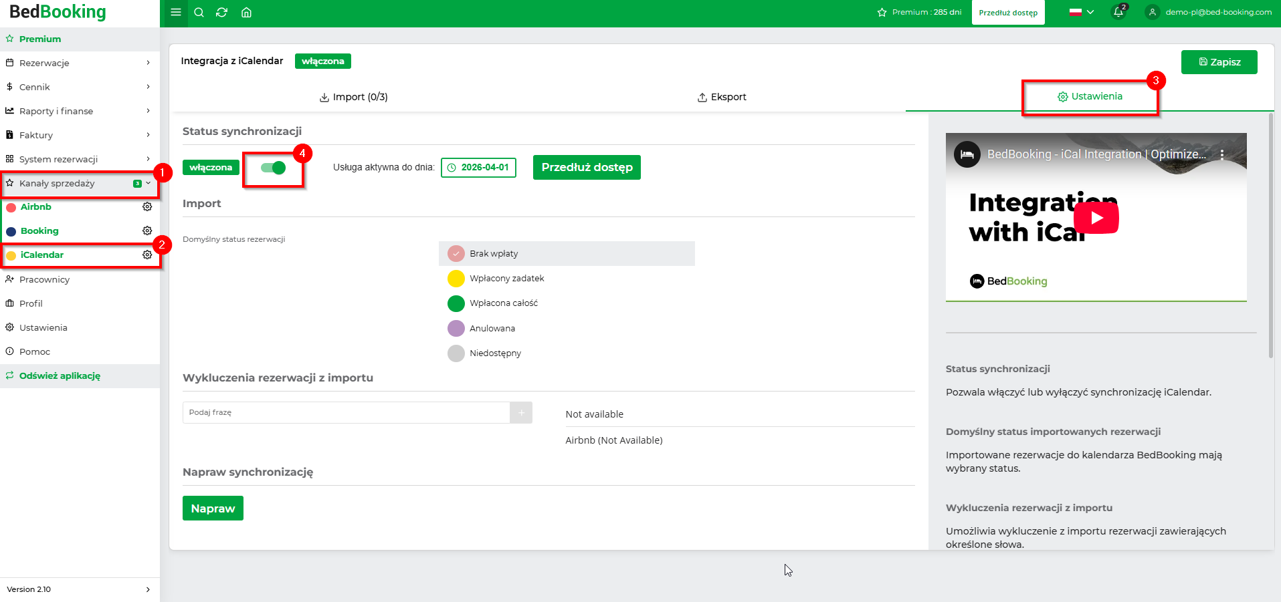Click excluded phrase Not available
This screenshot has width=1281, height=602.
pos(595,414)
